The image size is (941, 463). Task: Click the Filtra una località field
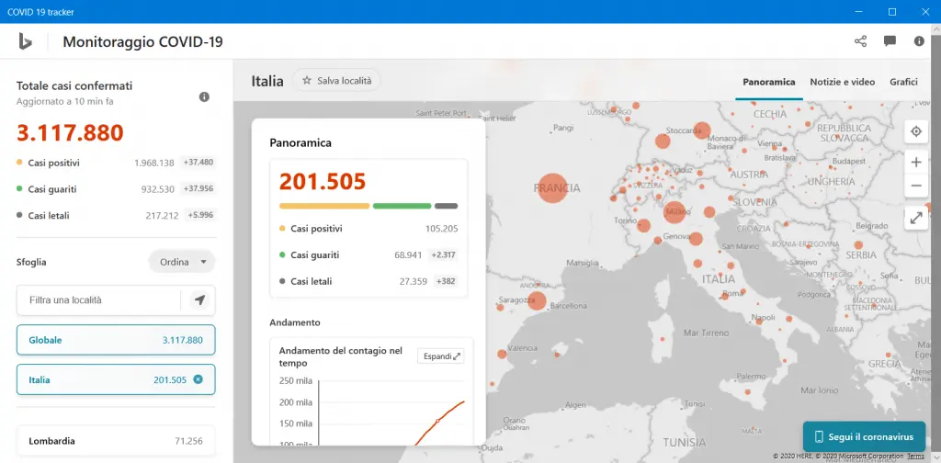(x=99, y=299)
